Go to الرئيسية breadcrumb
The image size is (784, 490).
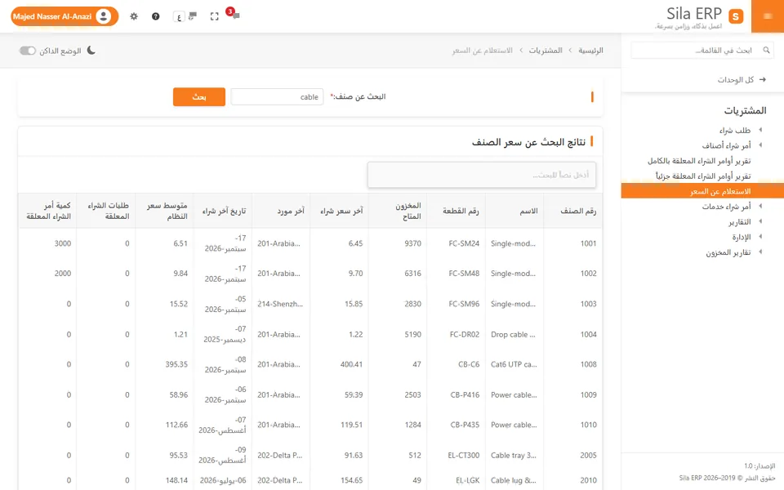pos(590,51)
